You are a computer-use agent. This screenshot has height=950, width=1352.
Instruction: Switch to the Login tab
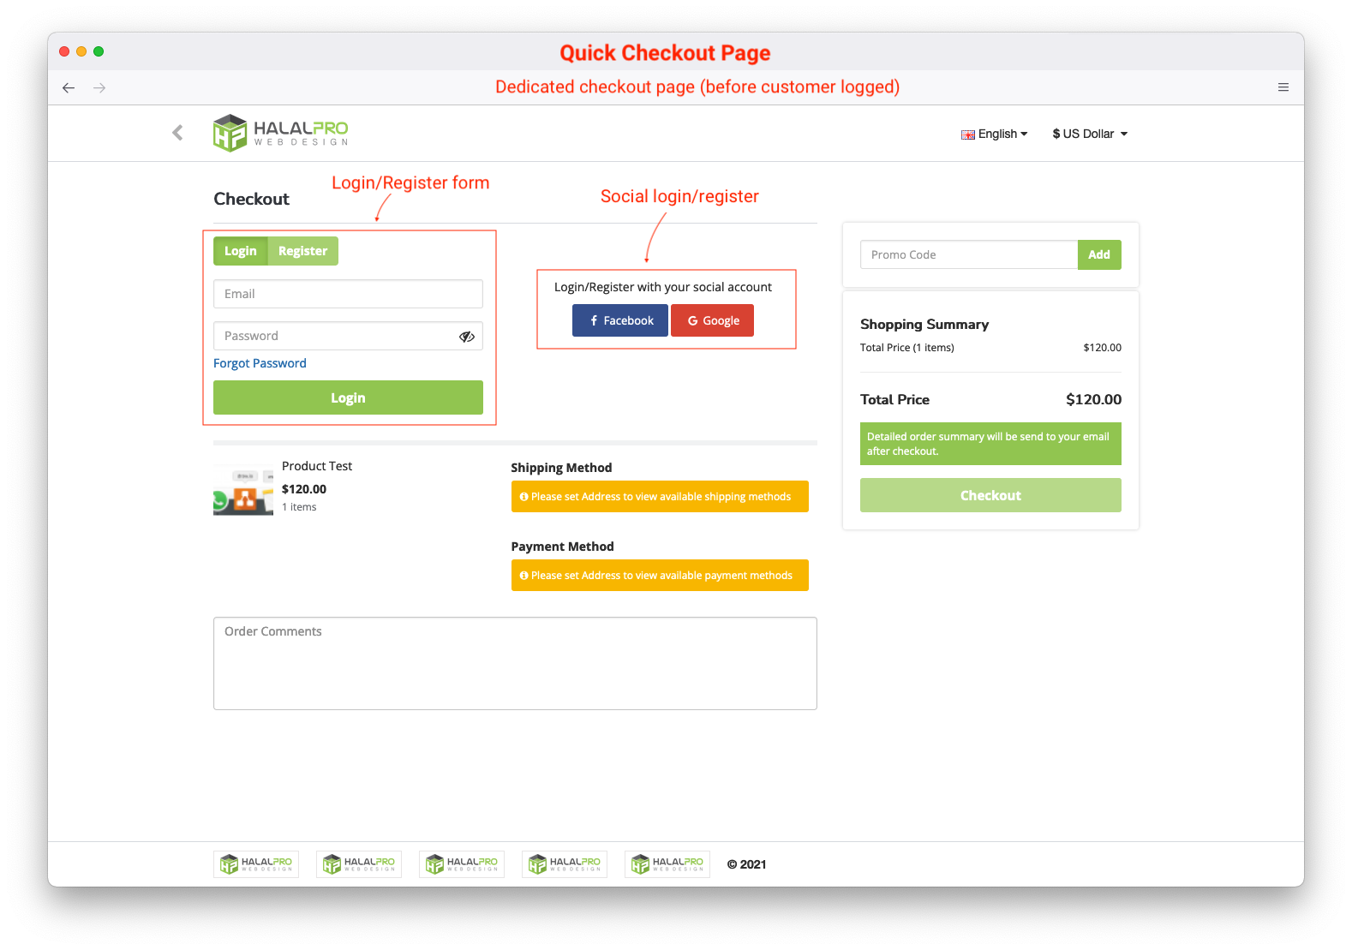tap(240, 251)
